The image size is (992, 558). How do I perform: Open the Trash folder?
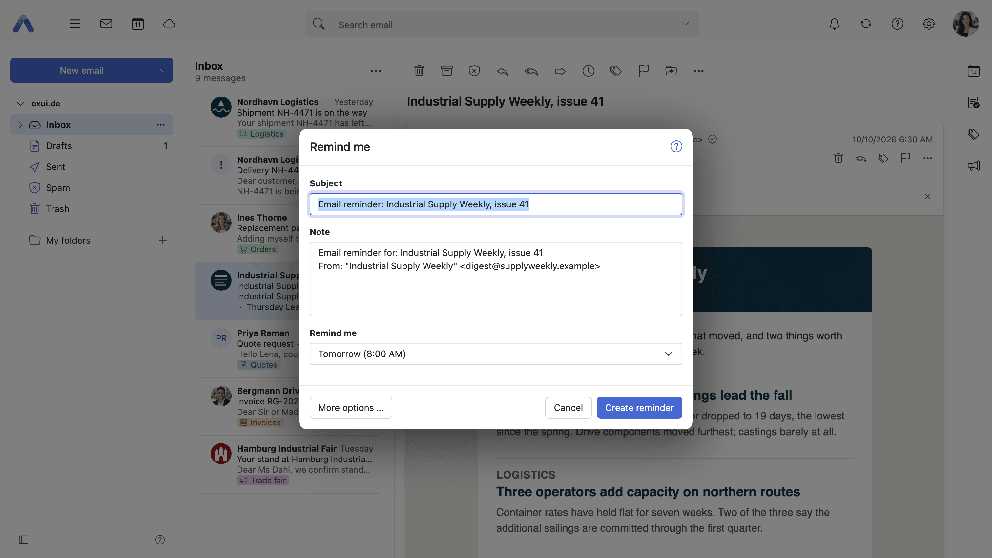(x=92, y=209)
